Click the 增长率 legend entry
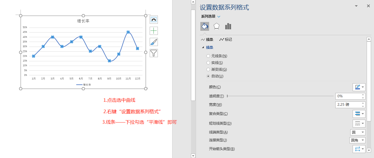Viewport: 374px width, 158px height. tap(84, 84)
